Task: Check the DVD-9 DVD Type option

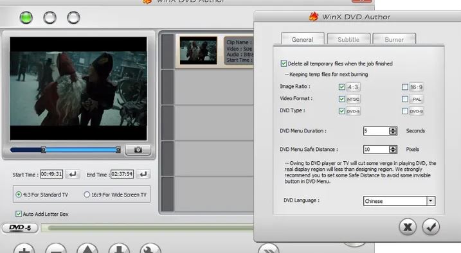Action: [x=405, y=111]
